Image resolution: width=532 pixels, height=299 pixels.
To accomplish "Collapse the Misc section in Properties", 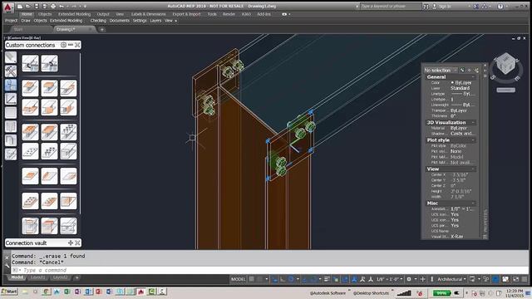I will [x=473, y=203].
